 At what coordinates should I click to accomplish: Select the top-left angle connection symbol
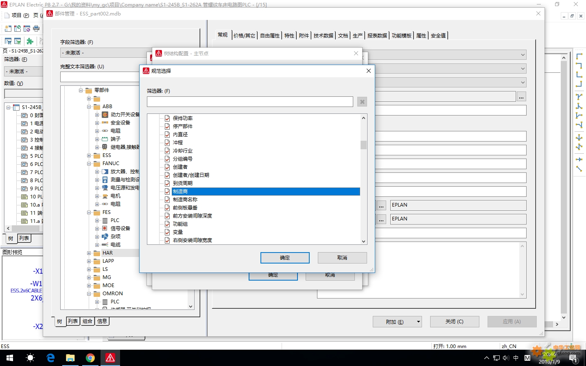pos(579,56)
